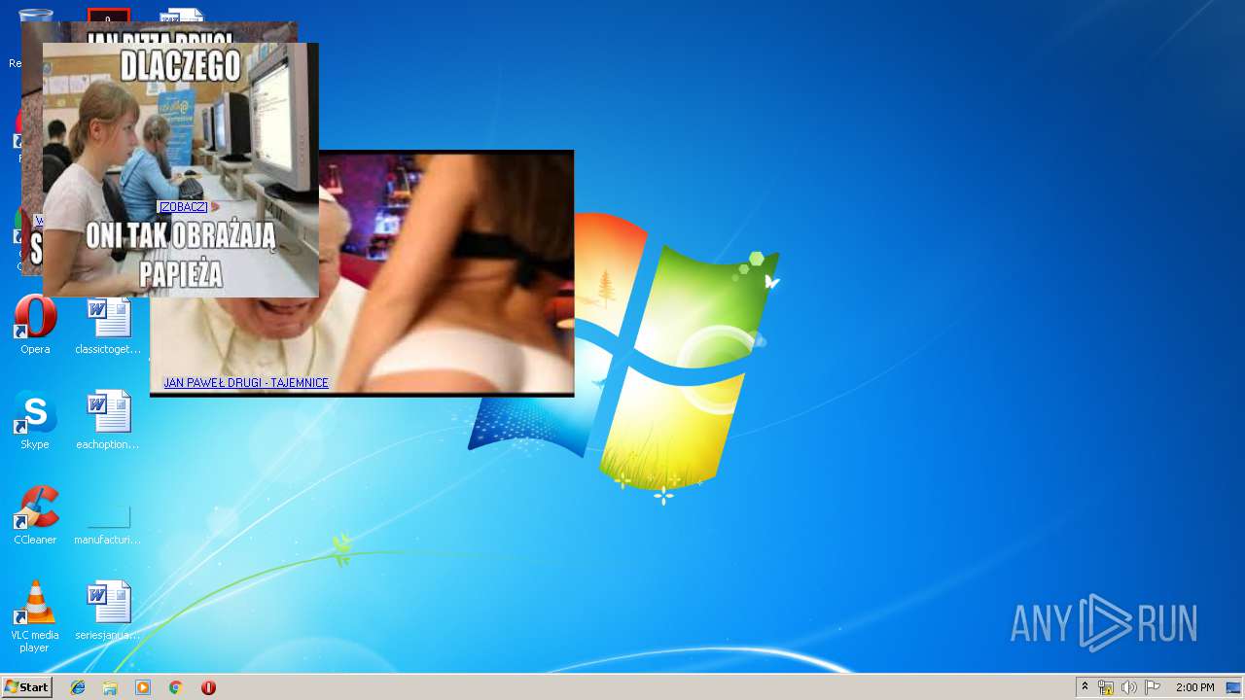Click the Show desktop button

1233,687
